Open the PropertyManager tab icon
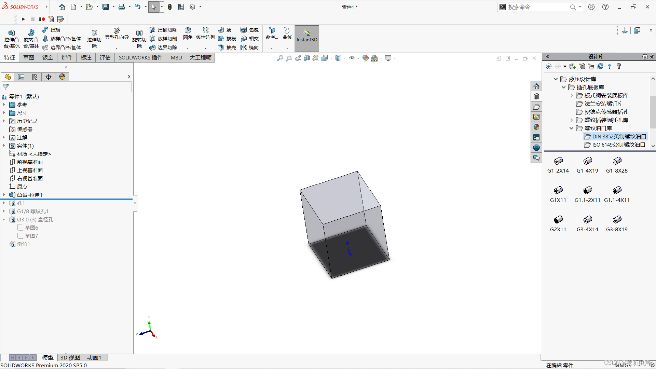 [21, 77]
